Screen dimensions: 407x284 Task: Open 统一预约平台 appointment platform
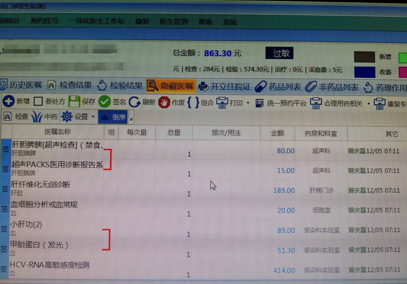click(282, 103)
